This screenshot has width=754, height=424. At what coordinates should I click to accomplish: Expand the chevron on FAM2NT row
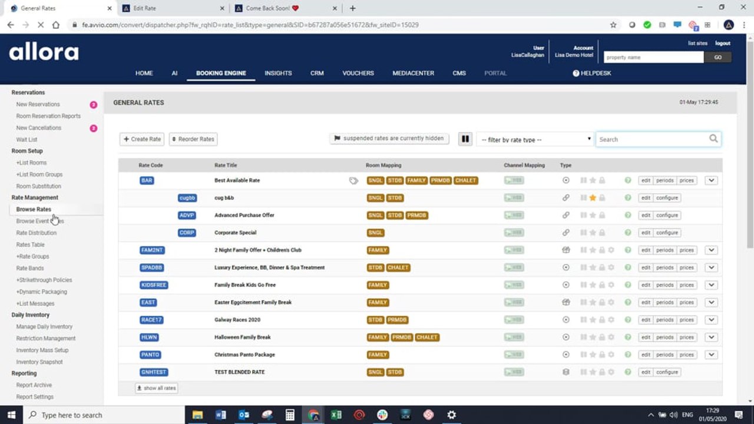tap(711, 250)
